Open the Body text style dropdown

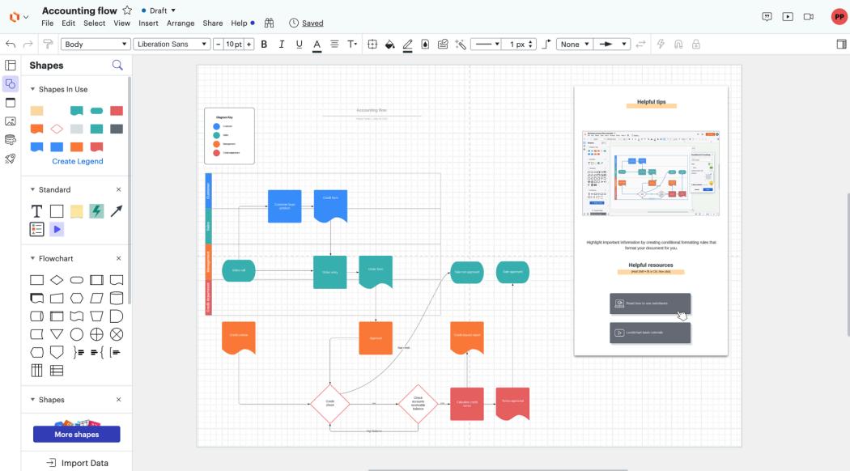pos(96,45)
